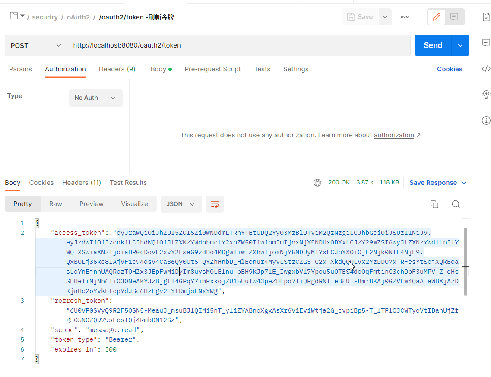Click the response vertical scrollbar
This screenshot has height=377, width=491.
pos(466,261)
